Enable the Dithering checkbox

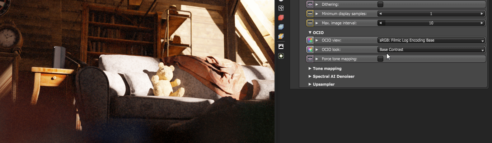[x=380, y=4]
